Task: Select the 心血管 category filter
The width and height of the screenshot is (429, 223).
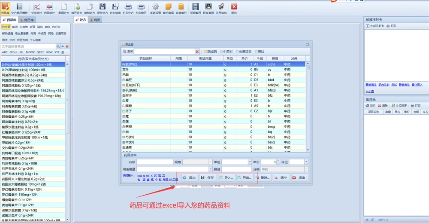Action: (24, 27)
